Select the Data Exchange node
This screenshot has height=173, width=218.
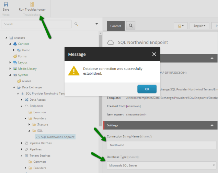[32, 87]
